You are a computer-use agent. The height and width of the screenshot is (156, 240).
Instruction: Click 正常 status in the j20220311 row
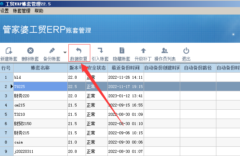tap(97, 151)
